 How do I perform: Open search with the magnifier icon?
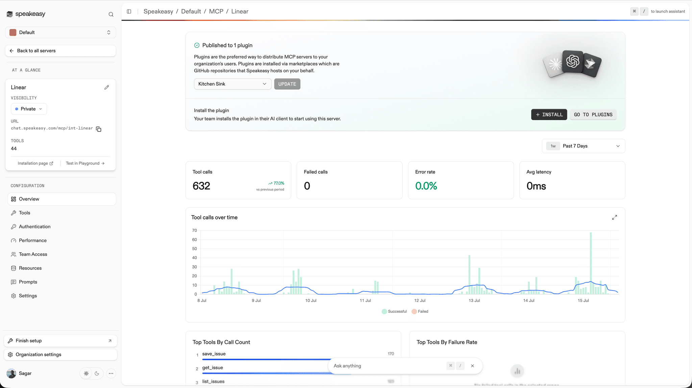coord(111,14)
